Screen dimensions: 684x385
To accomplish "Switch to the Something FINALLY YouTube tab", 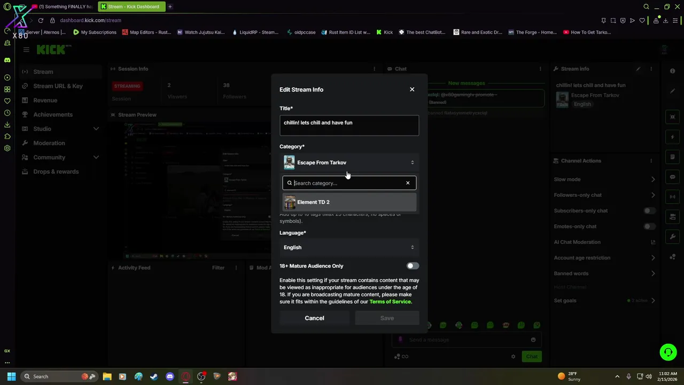I will [62, 6].
